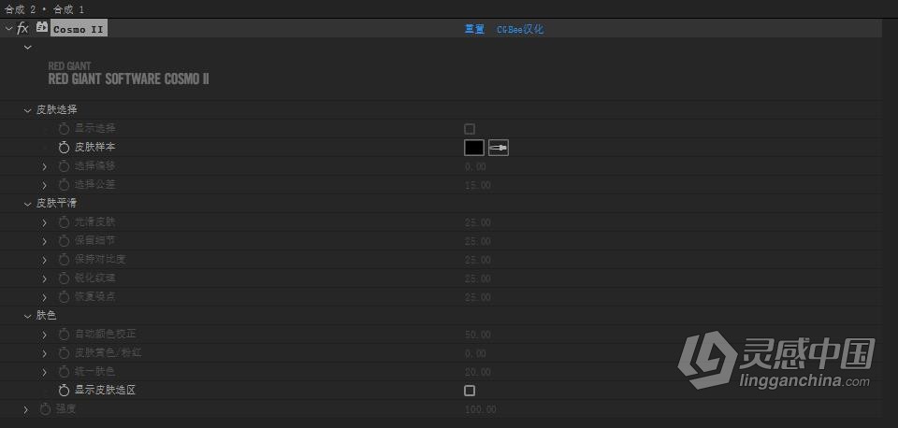Image resolution: width=898 pixels, height=428 pixels.
Task: Collapse the 皮肤选择 group
Action: (x=27, y=110)
